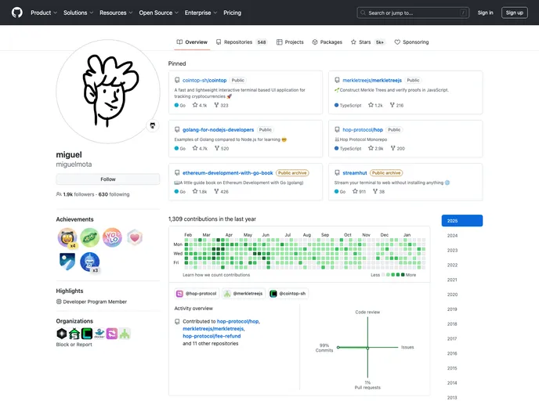This screenshot has height=401, width=539.
Task: Open the Resources dropdown
Action: pyautogui.click(x=116, y=13)
